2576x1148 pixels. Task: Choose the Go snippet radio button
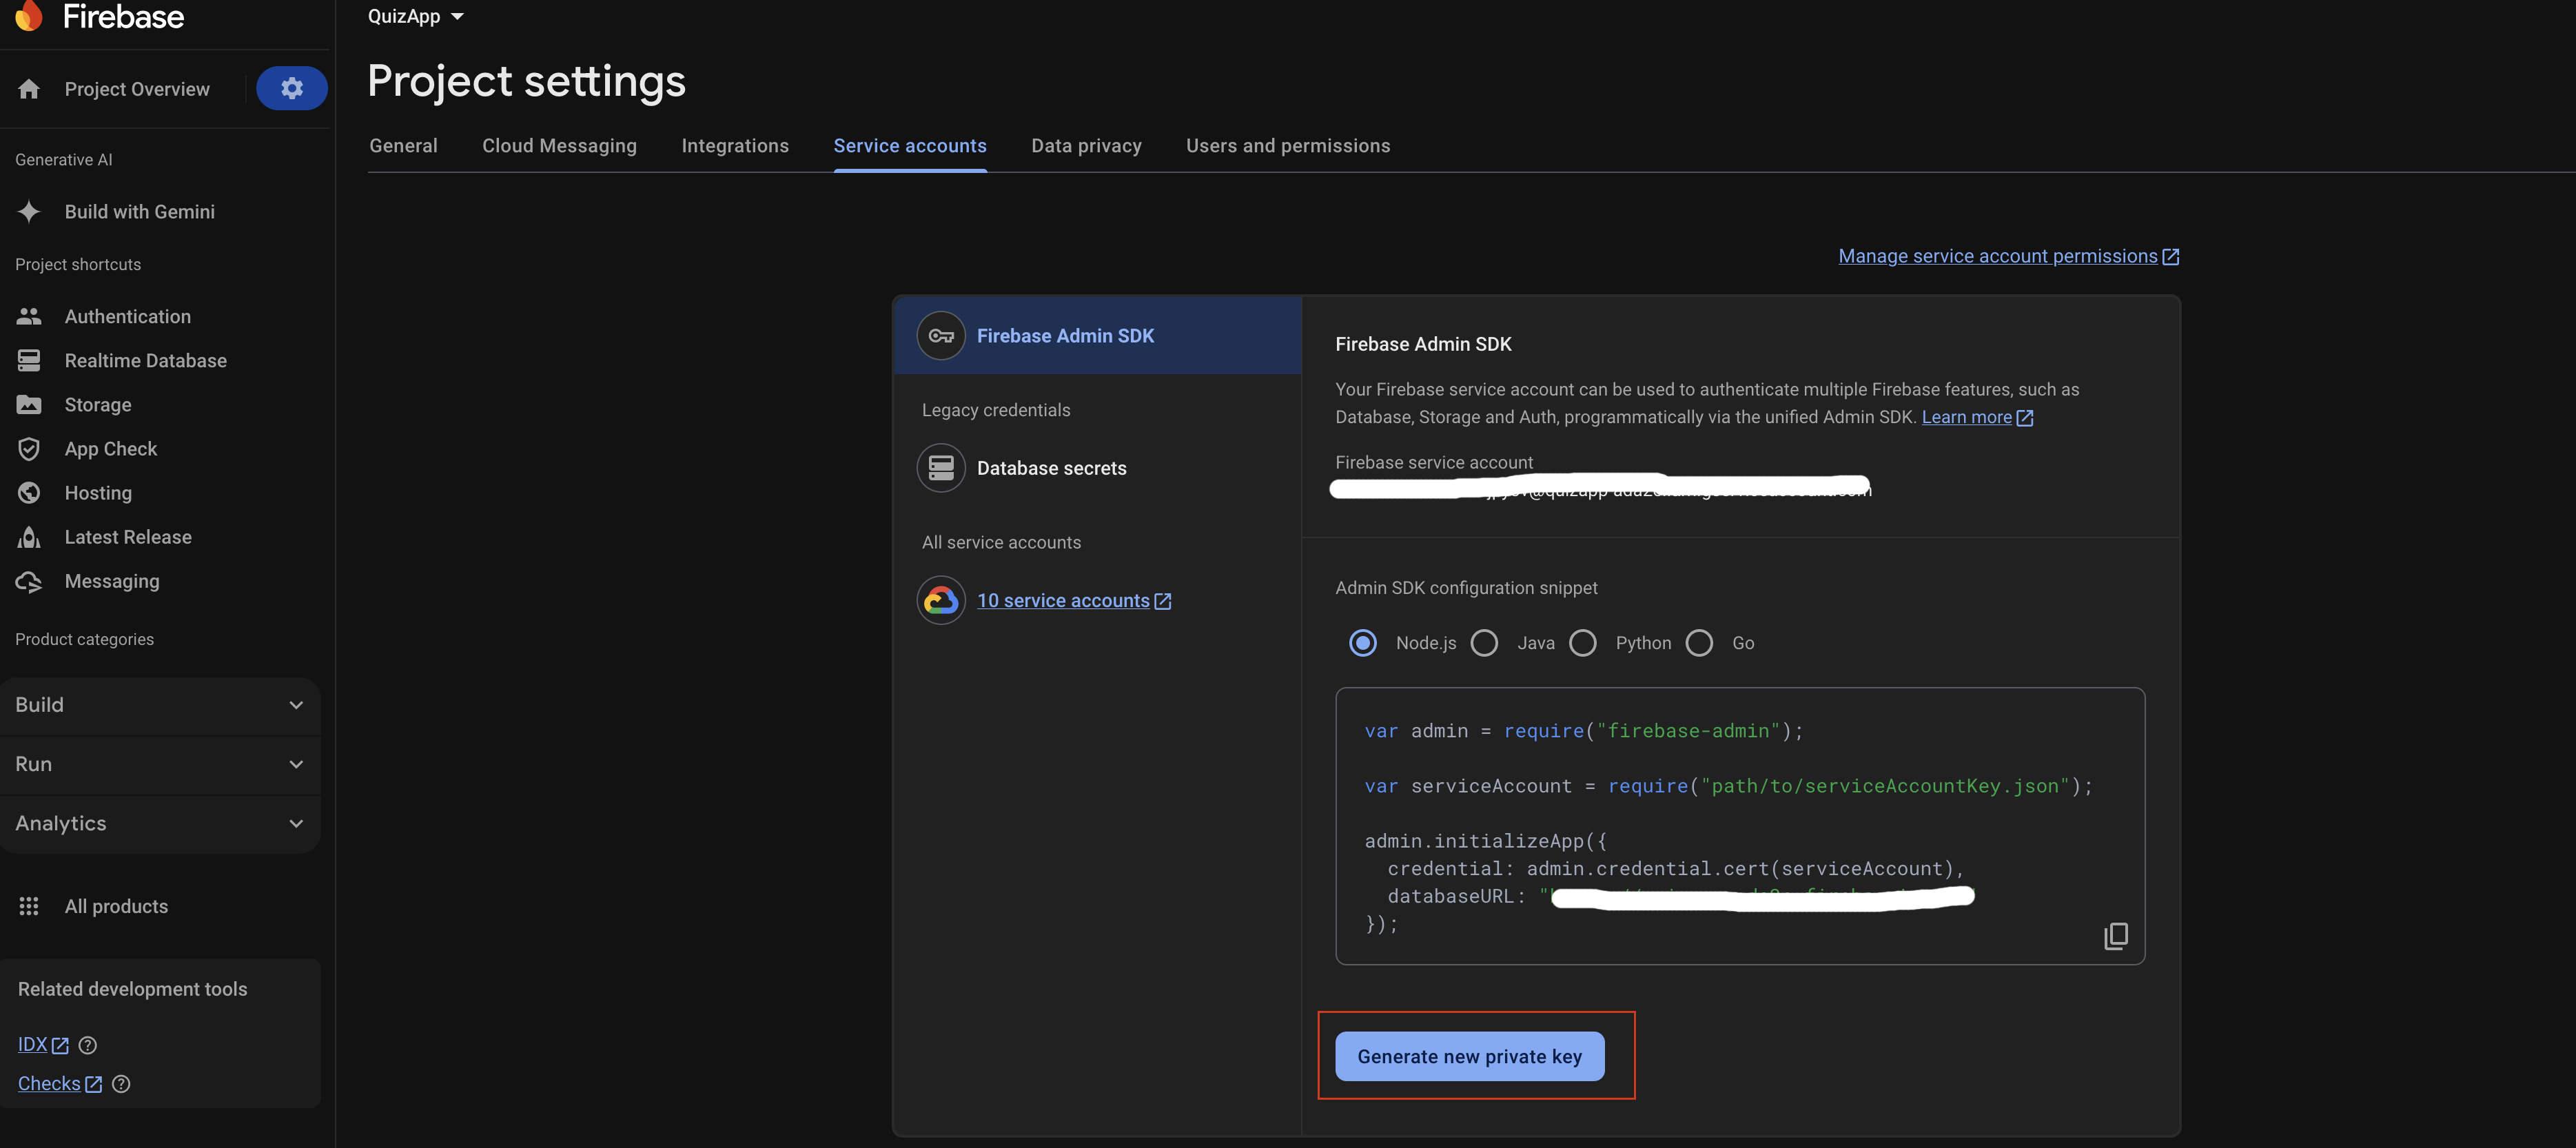(1699, 643)
